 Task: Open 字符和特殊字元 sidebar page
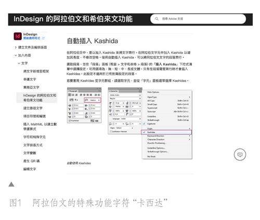[34, 137]
